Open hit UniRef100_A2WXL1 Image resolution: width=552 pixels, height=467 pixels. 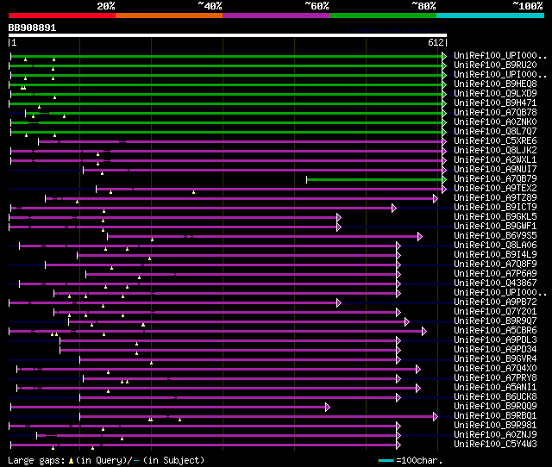tap(495, 160)
